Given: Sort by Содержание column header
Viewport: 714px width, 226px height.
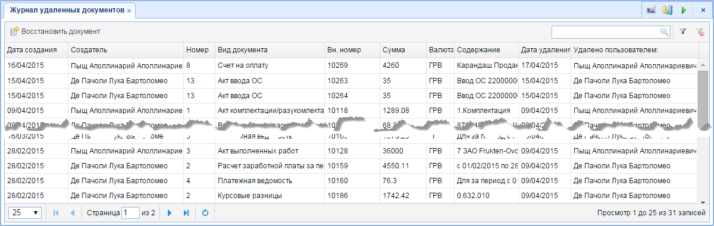Looking at the screenshot, I should [x=486, y=50].
